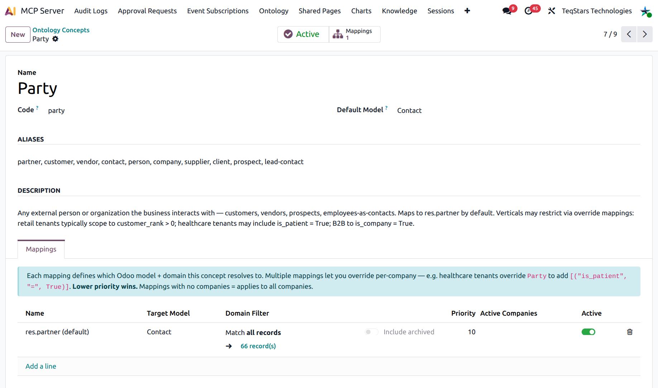Open the Charts menu
This screenshot has height=388, width=658.
pos(361,11)
